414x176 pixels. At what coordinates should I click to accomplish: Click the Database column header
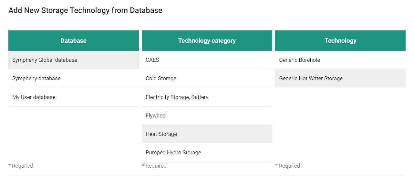point(74,40)
